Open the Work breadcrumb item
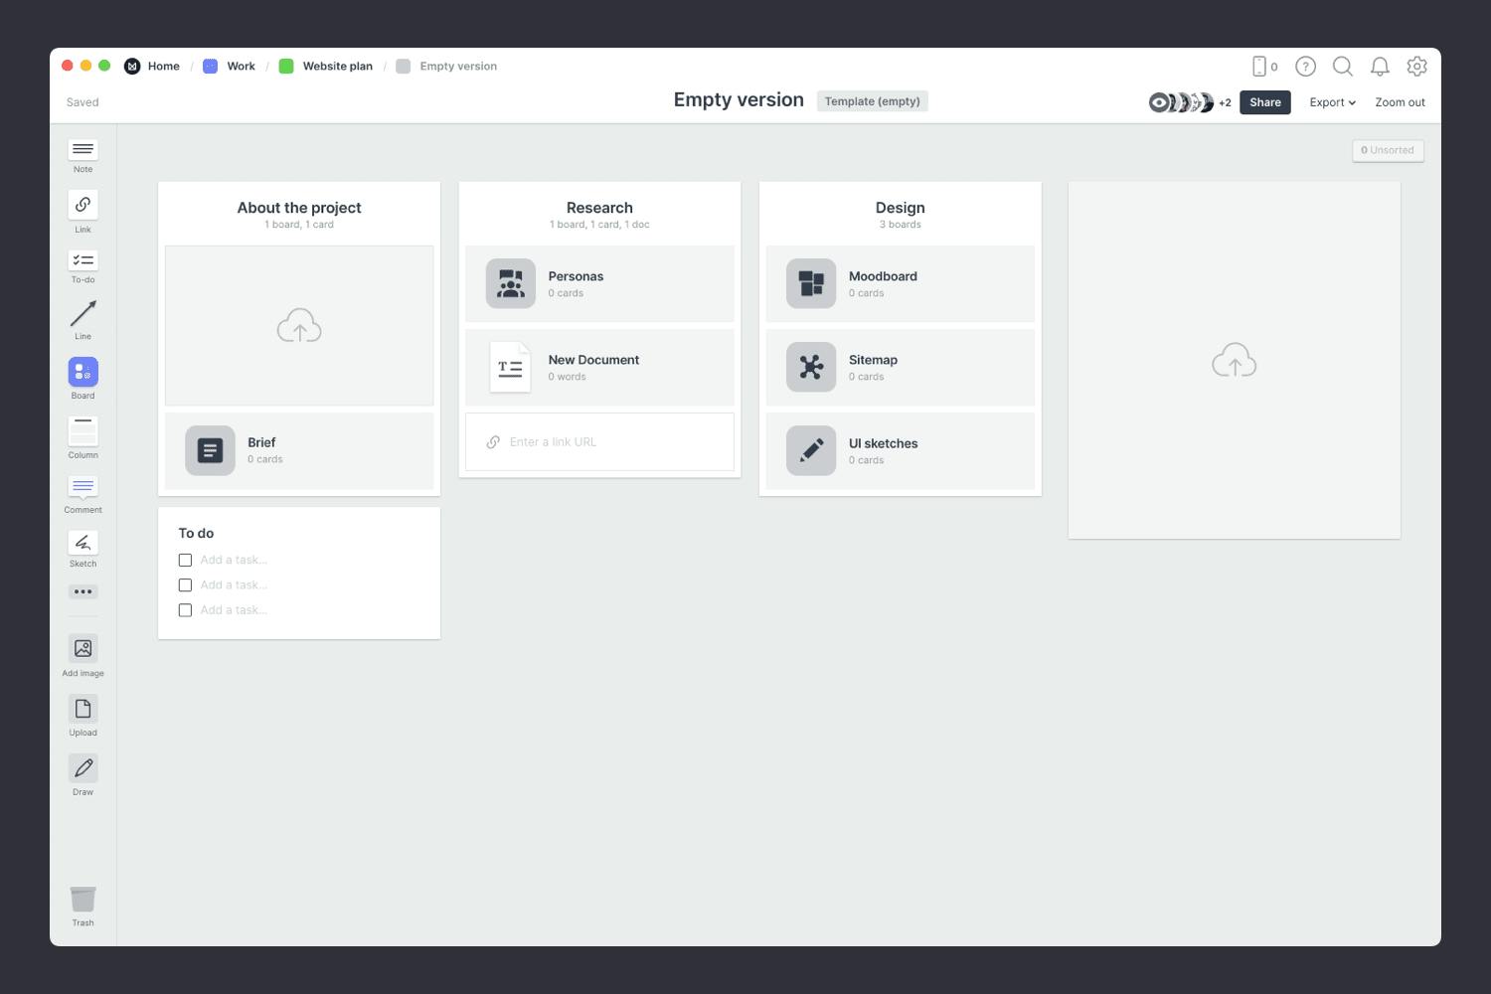The width and height of the screenshot is (1491, 994). click(x=240, y=66)
